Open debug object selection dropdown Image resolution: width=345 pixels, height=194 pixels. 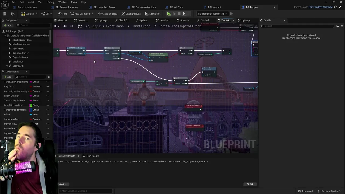(212, 14)
